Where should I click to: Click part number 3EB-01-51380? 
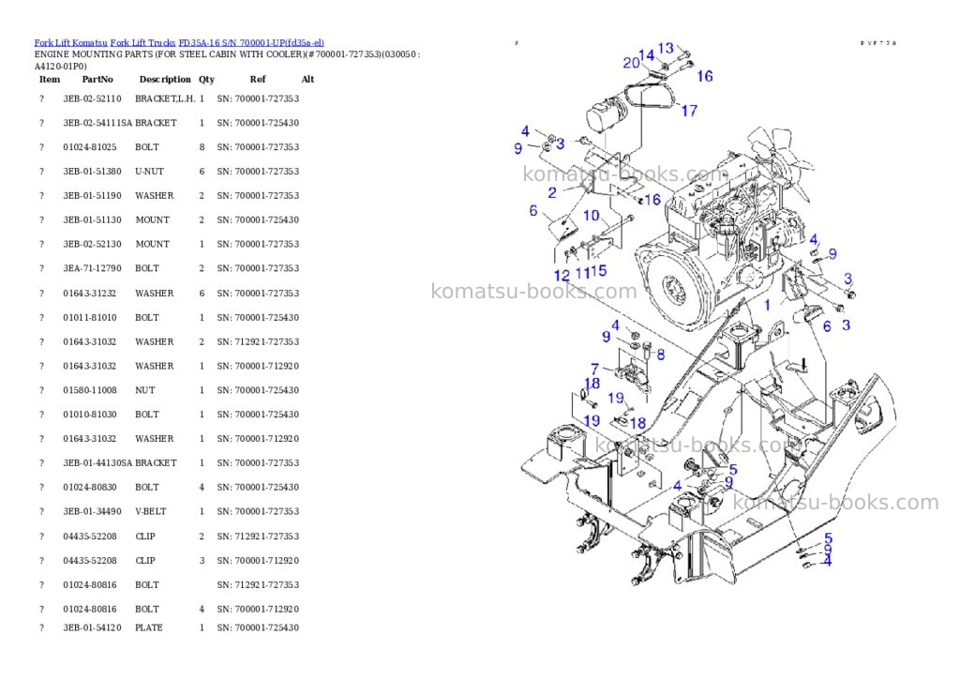pos(92,172)
